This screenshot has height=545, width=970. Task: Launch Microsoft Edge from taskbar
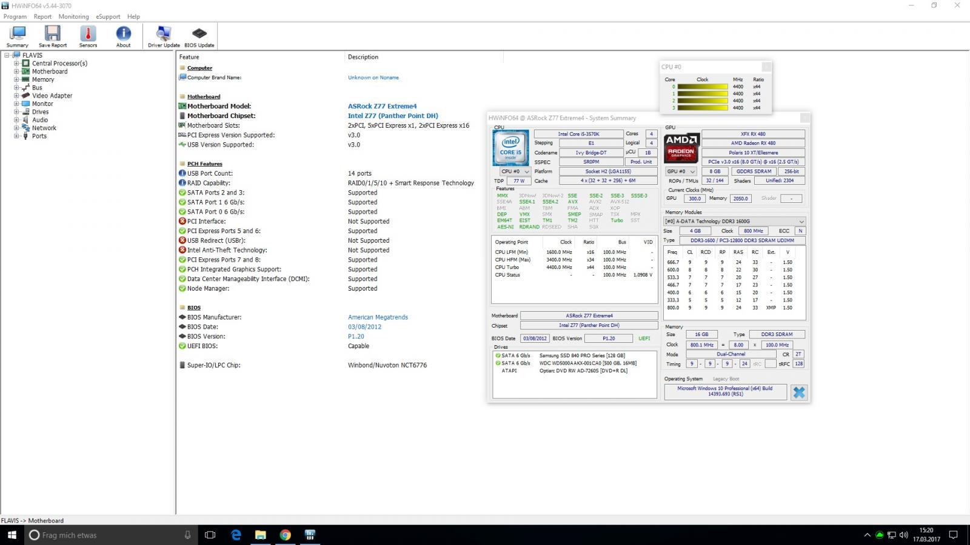[236, 535]
